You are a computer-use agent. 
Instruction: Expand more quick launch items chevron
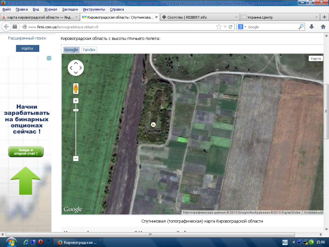point(48,240)
